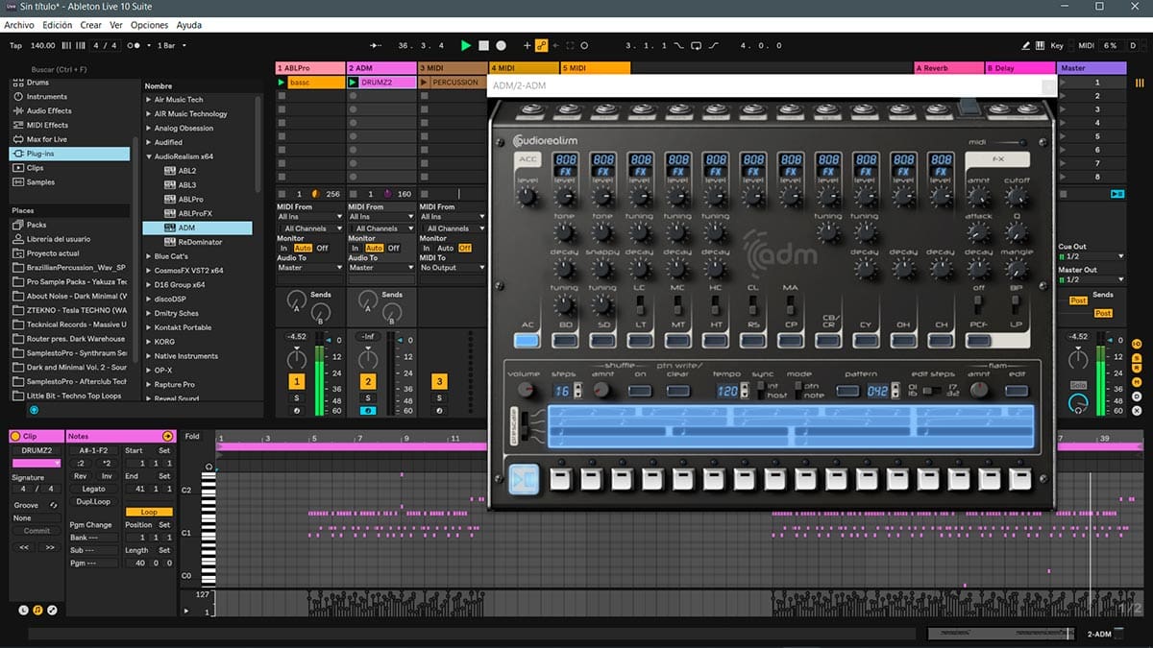Viewport: 1153px width, 648px height.
Task: Expand Native Instruments folder
Action: tap(149, 356)
